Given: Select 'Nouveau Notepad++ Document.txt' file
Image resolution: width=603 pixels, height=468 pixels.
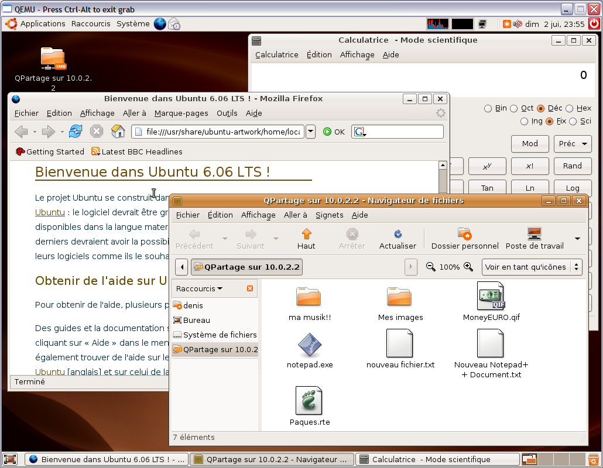Looking at the screenshot, I should pos(491,343).
